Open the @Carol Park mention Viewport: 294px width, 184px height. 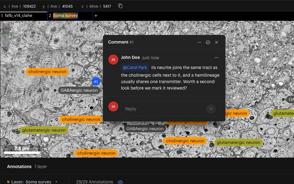pos(135,67)
